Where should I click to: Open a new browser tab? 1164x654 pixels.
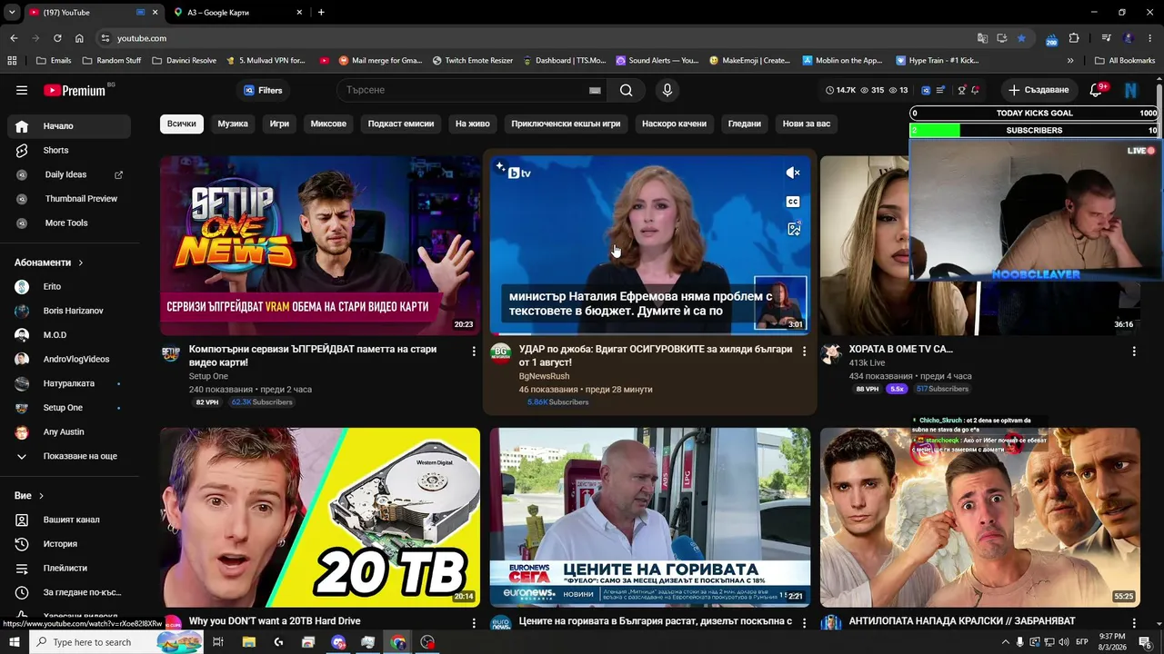pyautogui.click(x=321, y=13)
